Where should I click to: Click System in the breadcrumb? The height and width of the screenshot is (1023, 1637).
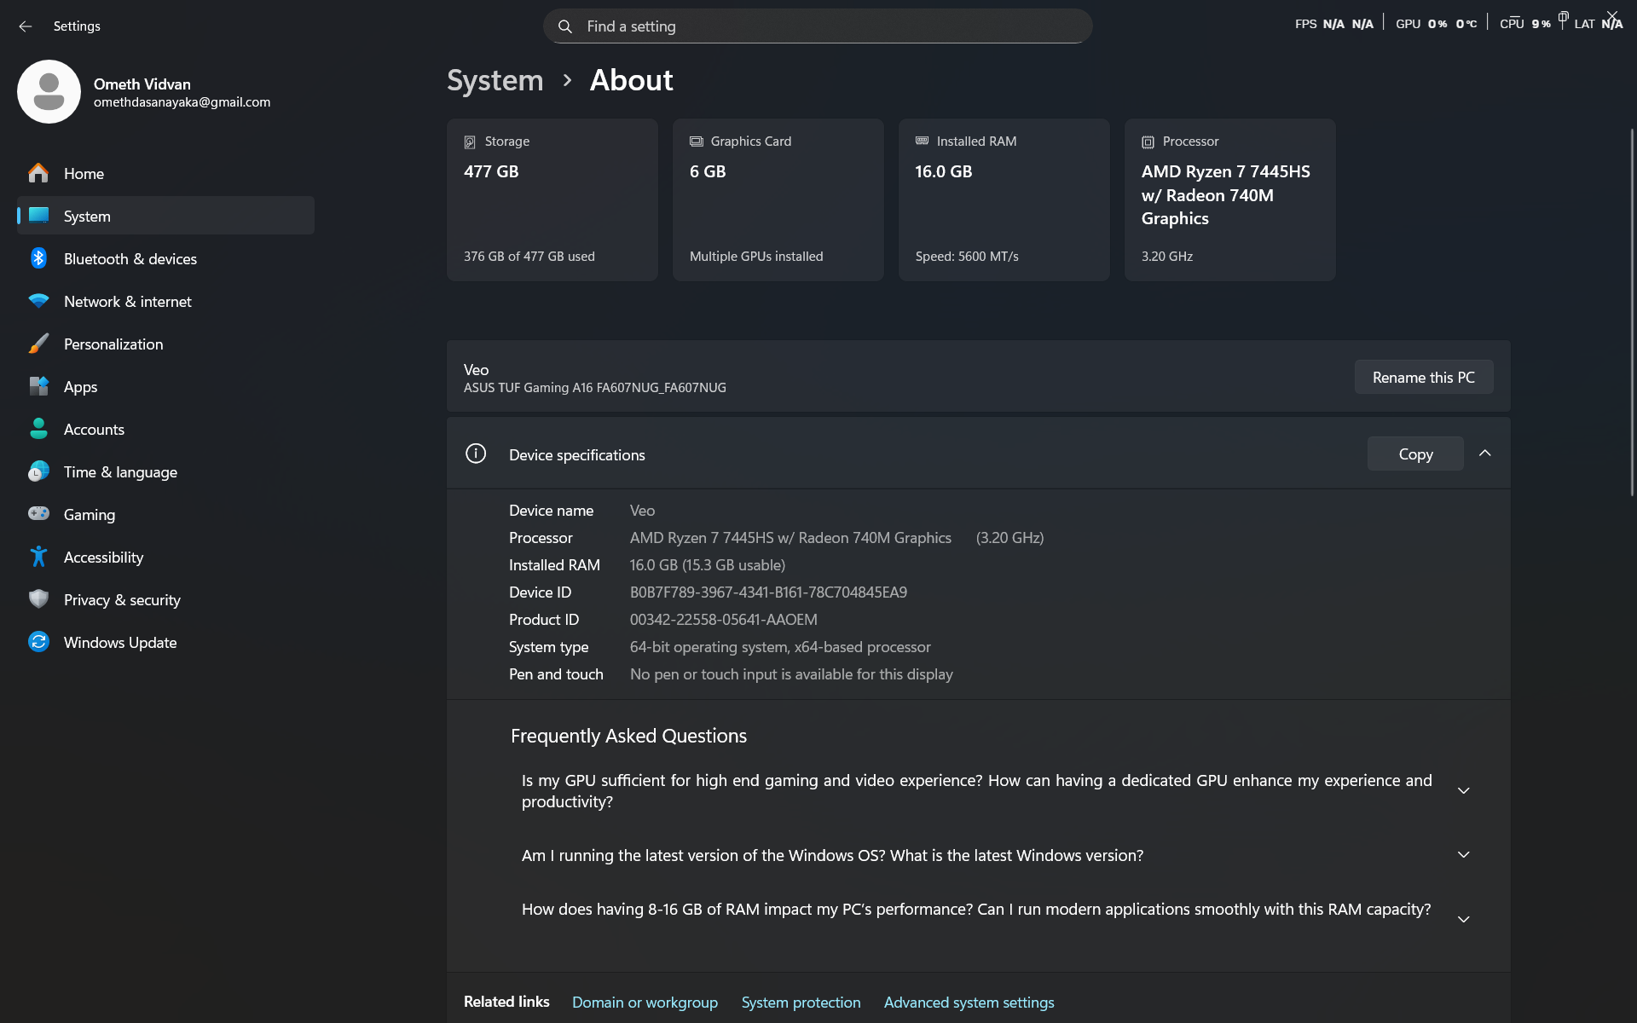pyautogui.click(x=495, y=80)
